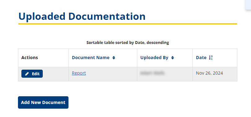Click the Add New Document button
This screenshot has width=251, height=117.
[x=43, y=102]
